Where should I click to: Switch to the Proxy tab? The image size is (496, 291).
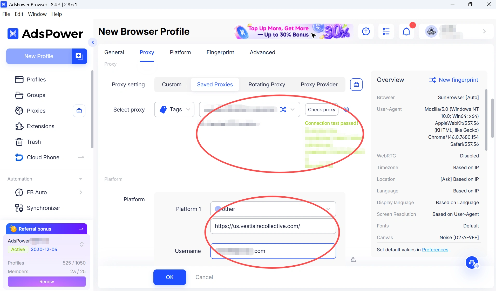coord(147,52)
